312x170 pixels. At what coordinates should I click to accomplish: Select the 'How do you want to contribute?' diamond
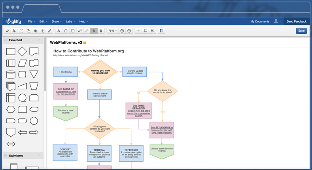100,72
